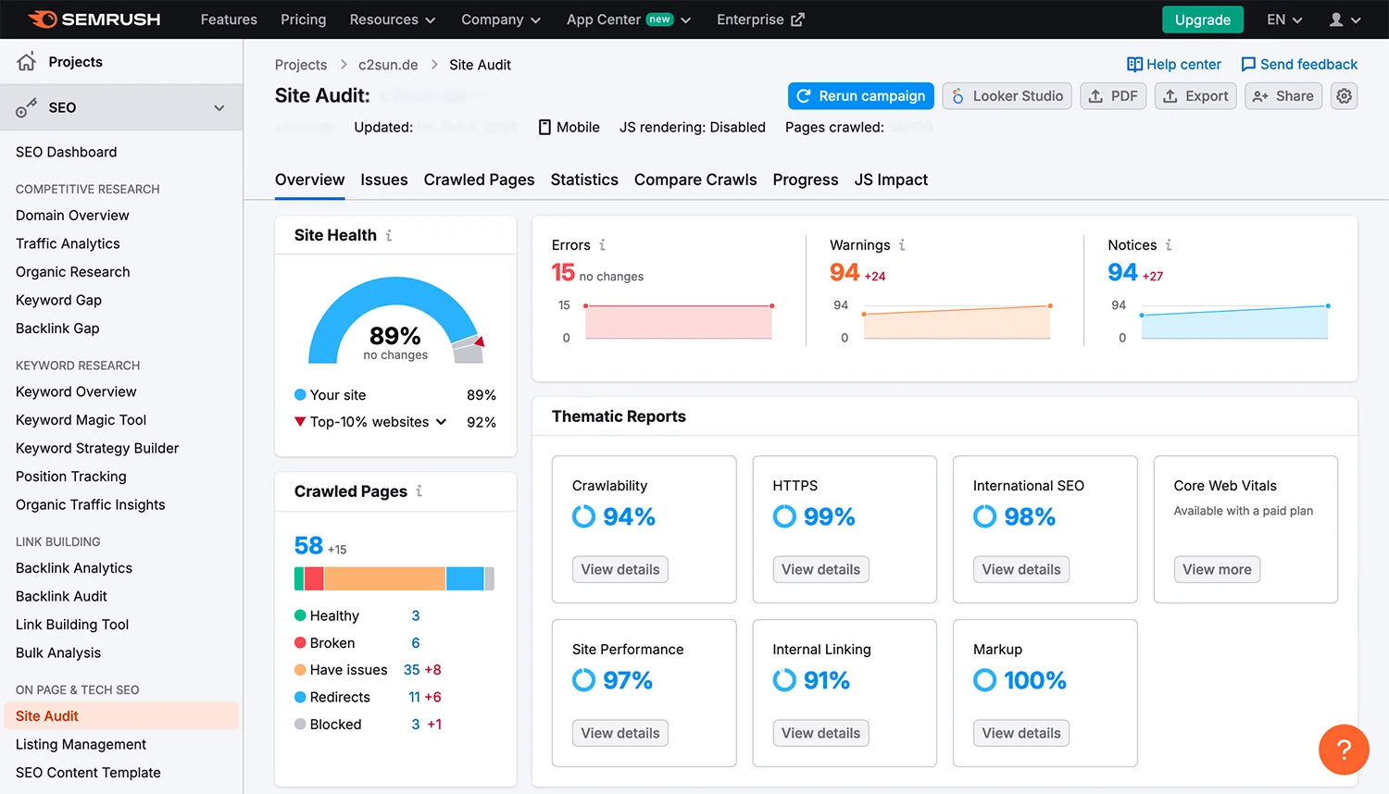The height and width of the screenshot is (794, 1389).
Task: Open Looker Studio export
Action: tap(1007, 96)
